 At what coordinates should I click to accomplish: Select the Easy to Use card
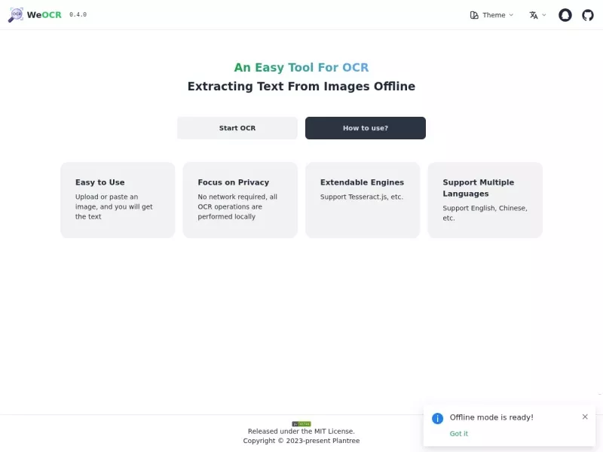pyautogui.click(x=118, y=200)
